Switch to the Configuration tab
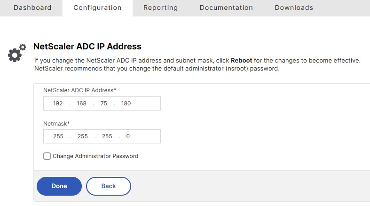The height and width of the screenshot is (206, 370). pyautogui.click(x=97, y=8)
